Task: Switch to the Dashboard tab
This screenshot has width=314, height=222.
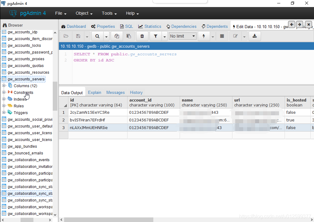Action: 74,26
